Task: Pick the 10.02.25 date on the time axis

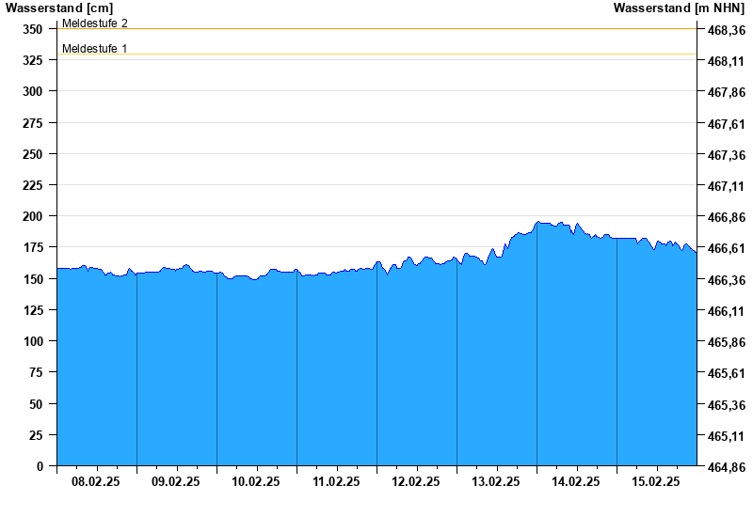Action: click(x=256, y=481)
